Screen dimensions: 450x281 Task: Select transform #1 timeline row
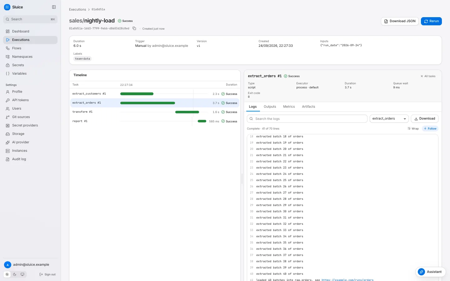tap(155, 112)
